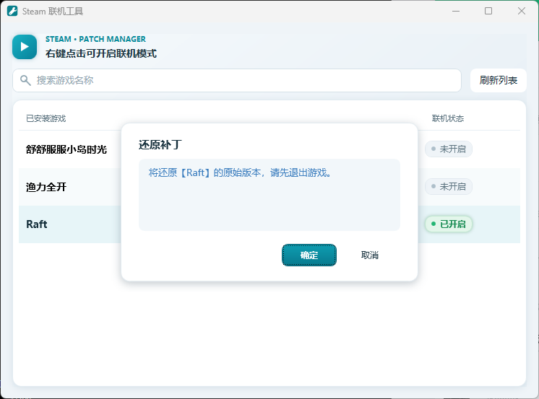Close the Steam 联机工具 window

522,11
